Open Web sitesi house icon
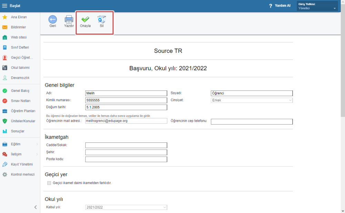The image size is (345, 213). click(4, 37)
